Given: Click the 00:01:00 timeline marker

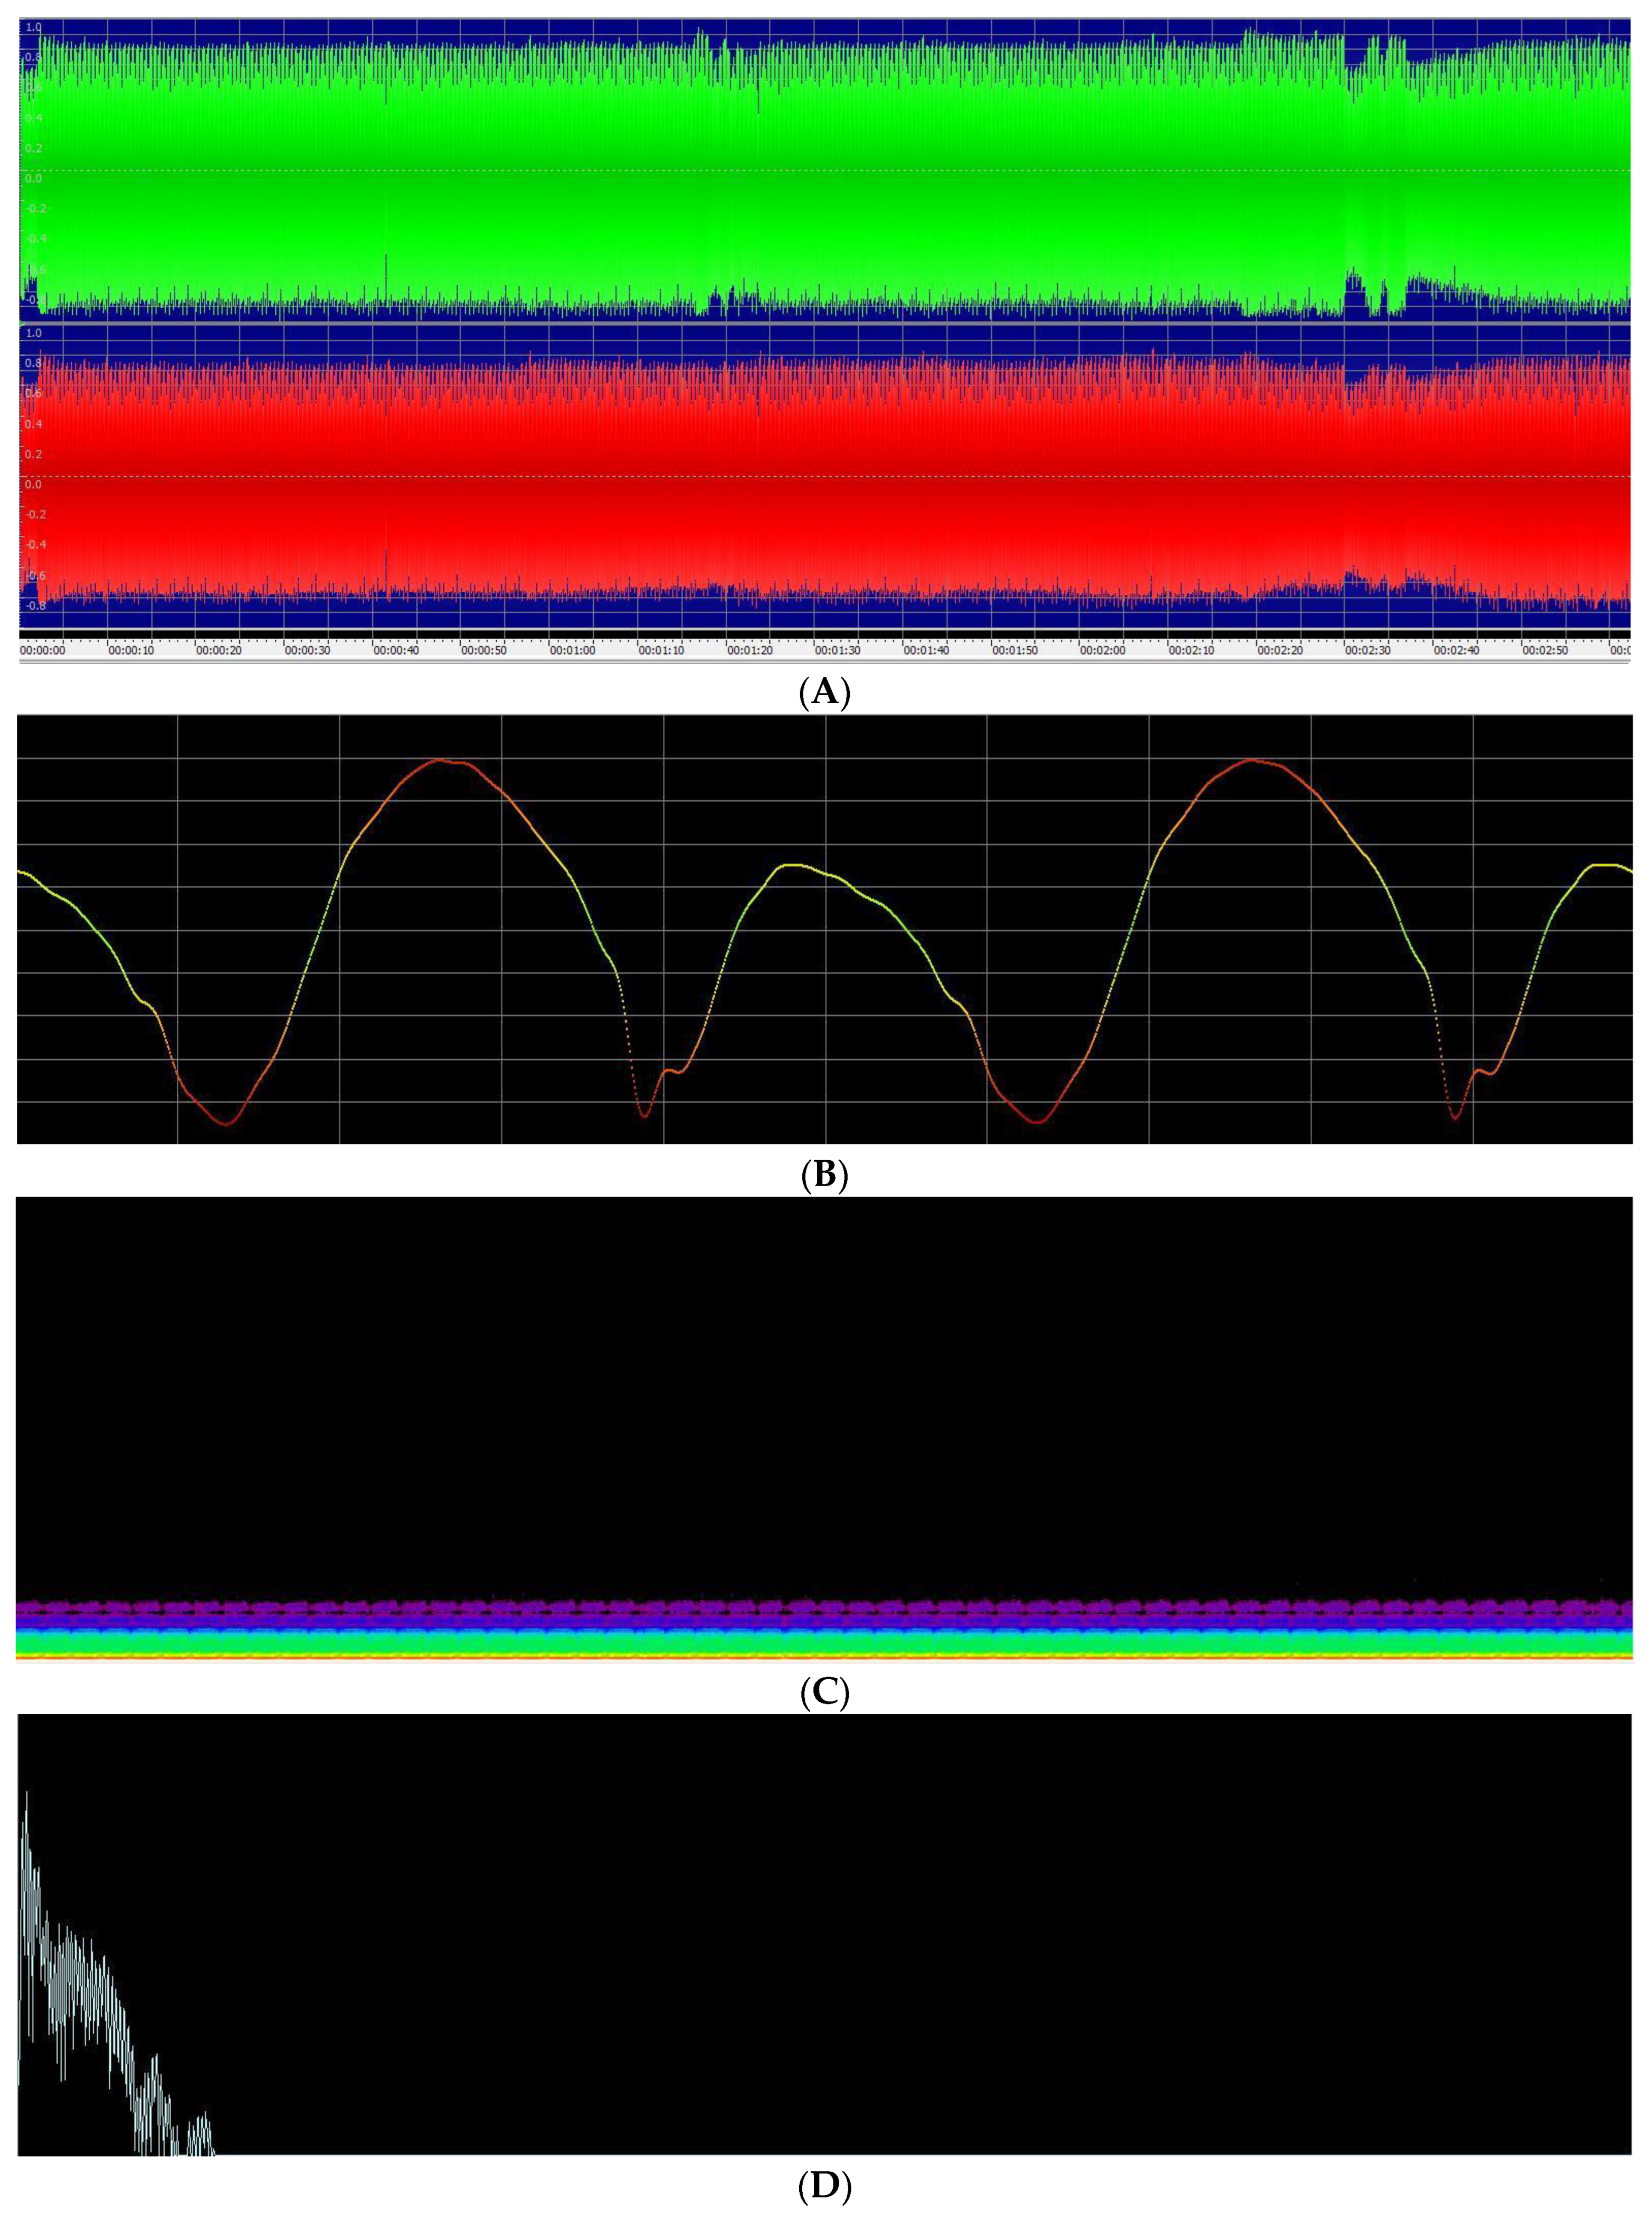Looking at the screenshot, I should 573,650.
